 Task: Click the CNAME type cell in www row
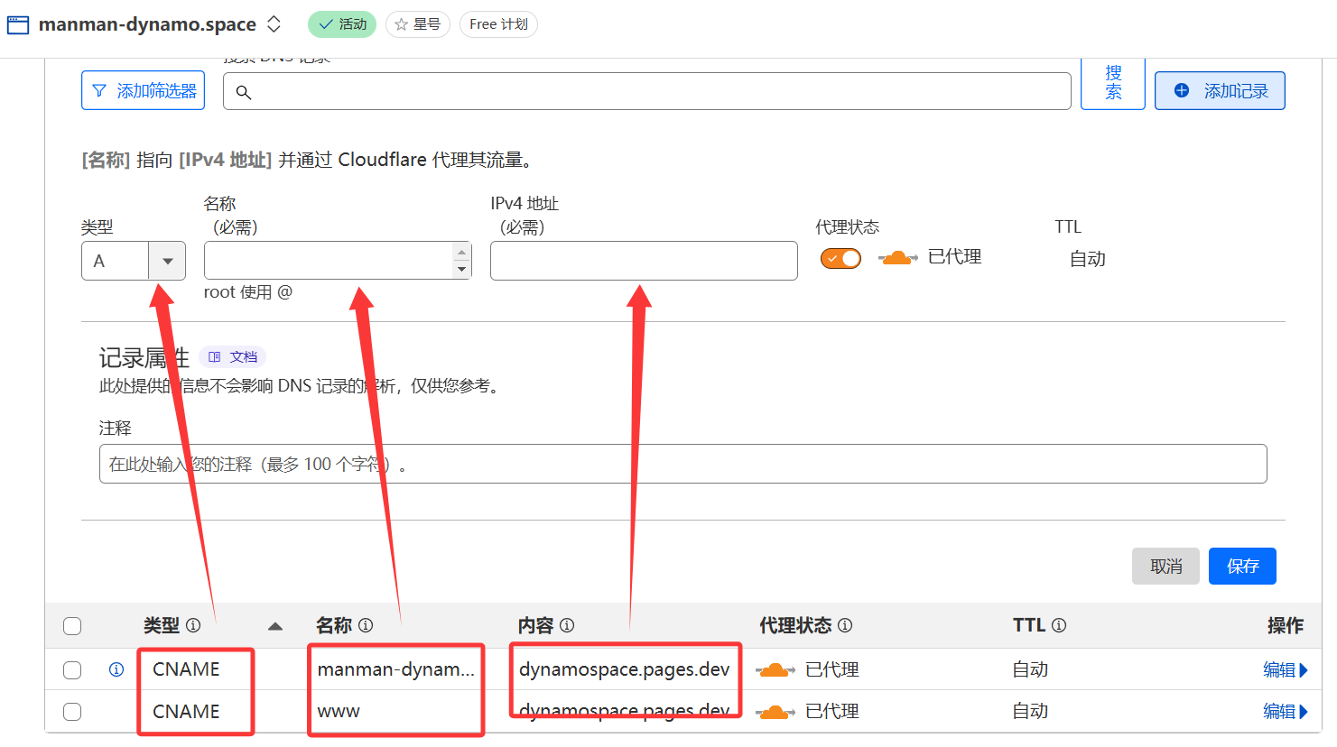(186, 711)
